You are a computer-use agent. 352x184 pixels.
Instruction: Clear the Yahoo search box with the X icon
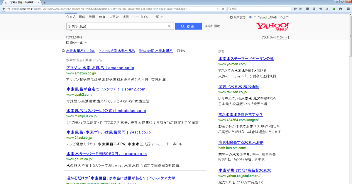pyautogui.click(x=169, y=26)
